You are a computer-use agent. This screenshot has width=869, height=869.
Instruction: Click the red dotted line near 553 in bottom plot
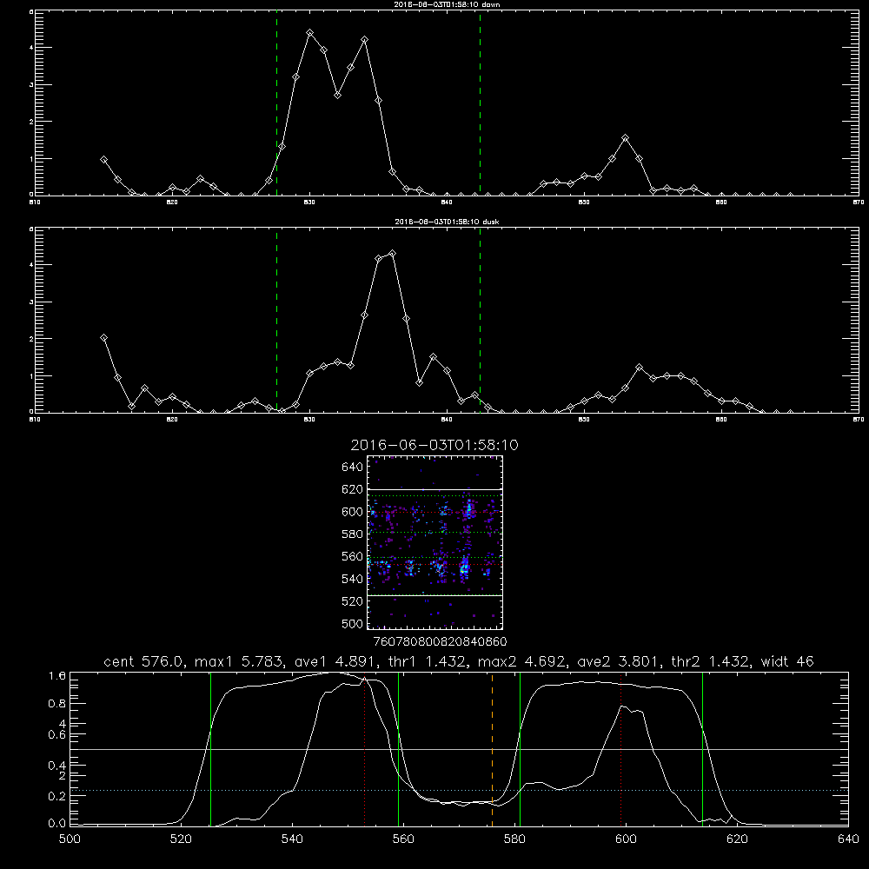pos(365,749)
